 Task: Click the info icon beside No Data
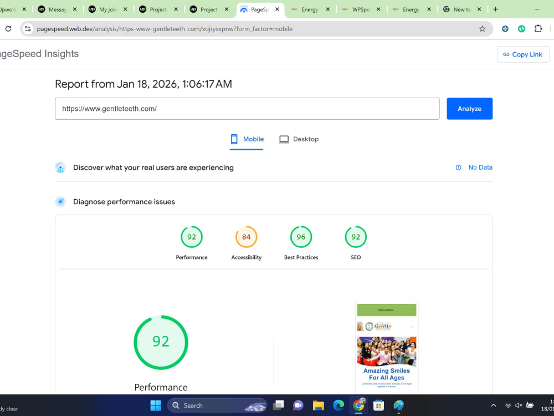tap(458, 168)
